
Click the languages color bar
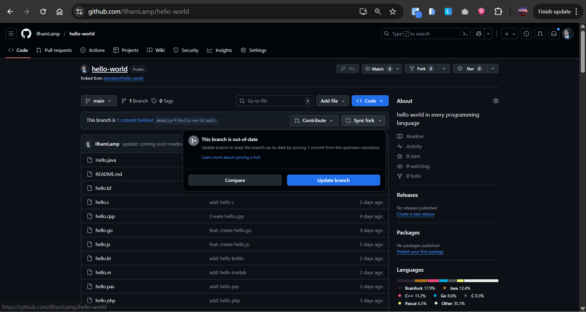(447, 281)
